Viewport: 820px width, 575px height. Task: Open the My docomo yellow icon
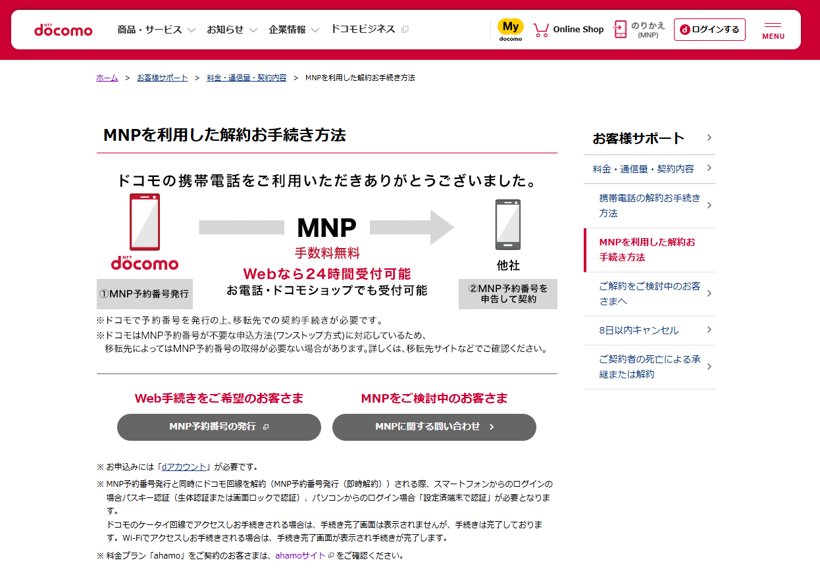click(511, 30)
